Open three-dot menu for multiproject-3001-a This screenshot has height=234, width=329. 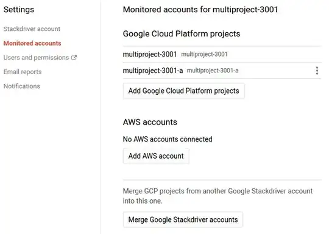coord(317,71)
